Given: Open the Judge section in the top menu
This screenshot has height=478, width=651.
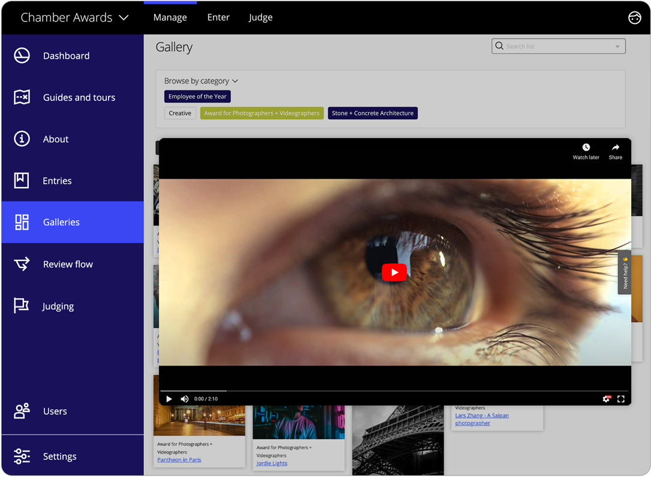Looking at the screenshot, I should (260, 17).
